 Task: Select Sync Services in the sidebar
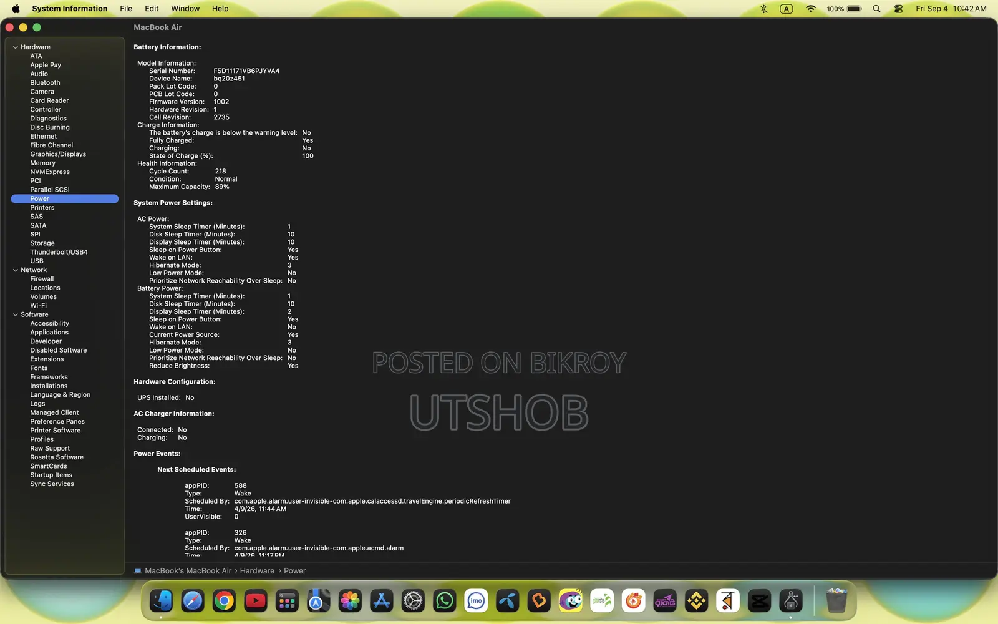[x=52, y=484]
